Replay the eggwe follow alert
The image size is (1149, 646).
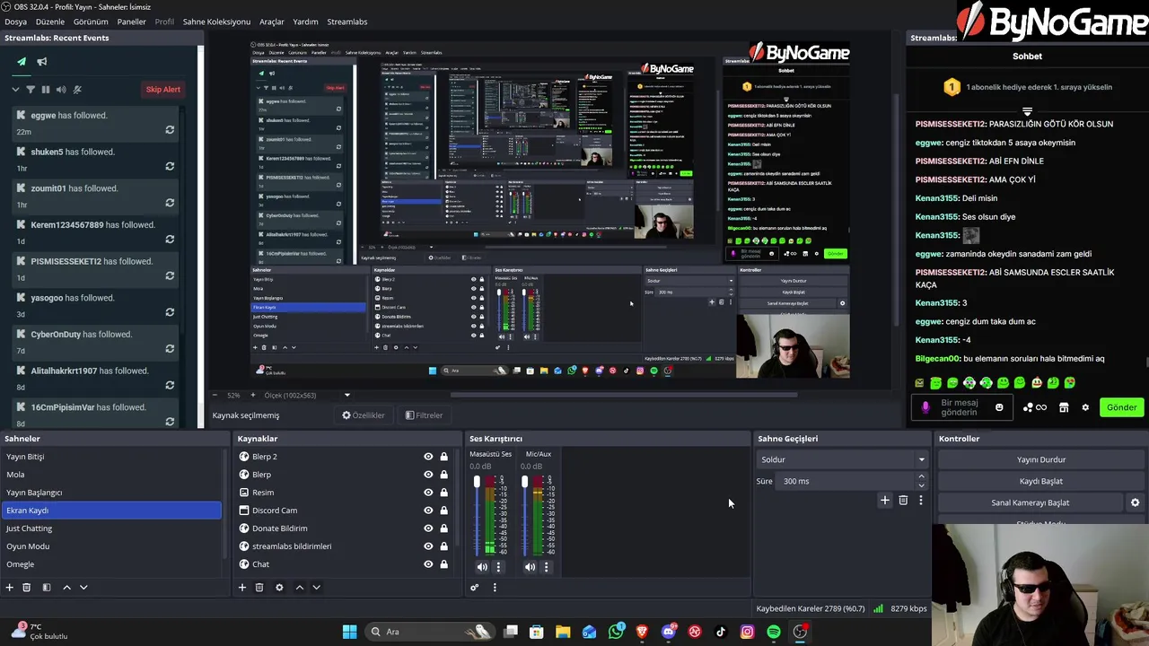pyautogui.click(x=170, y=130)
